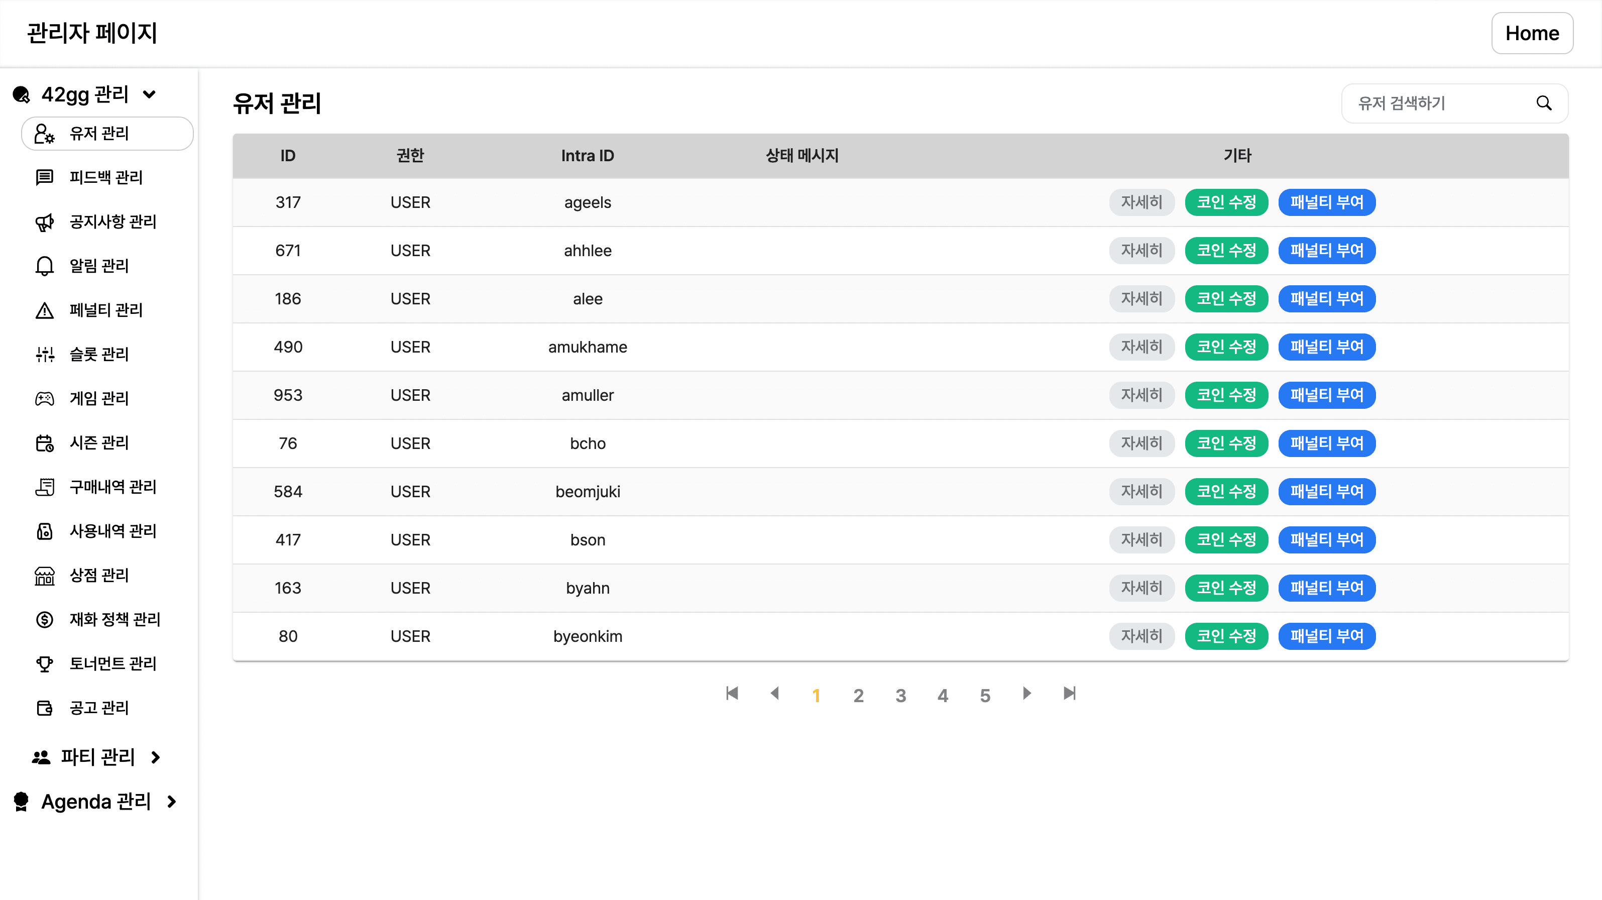
Task: Go to page 5
Action: pyautogui.click(x=985, y=696)
